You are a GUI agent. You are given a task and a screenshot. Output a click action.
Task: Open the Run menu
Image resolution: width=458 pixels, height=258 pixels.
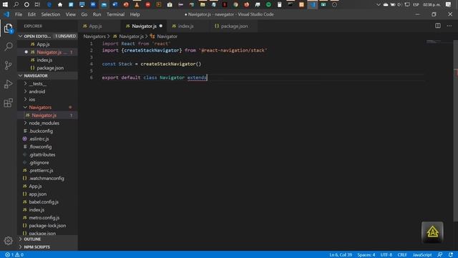[97, 14]
